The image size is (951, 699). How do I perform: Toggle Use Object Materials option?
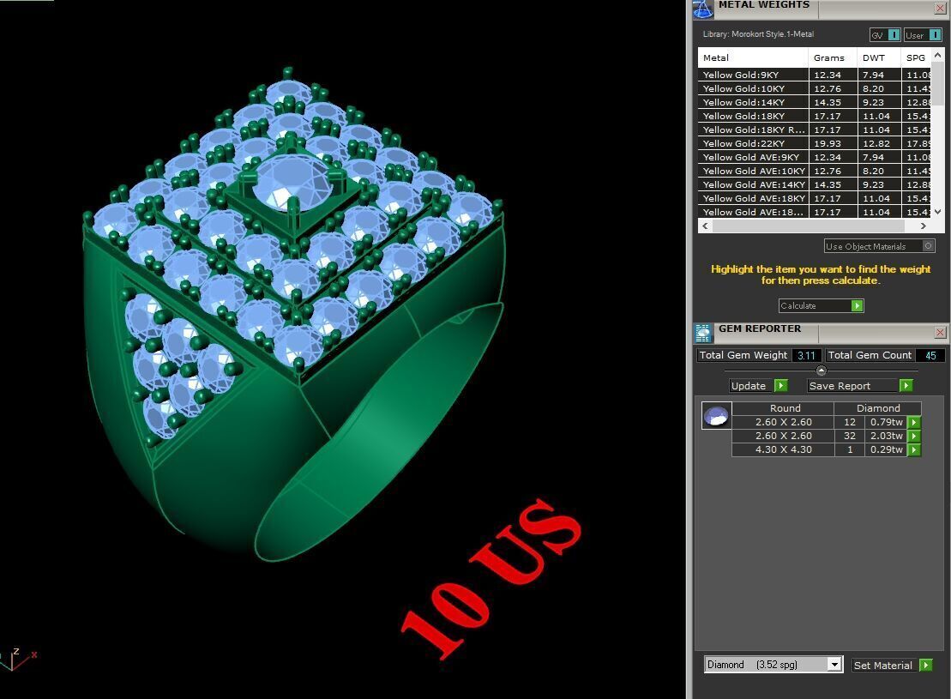[x=928, y=246]
